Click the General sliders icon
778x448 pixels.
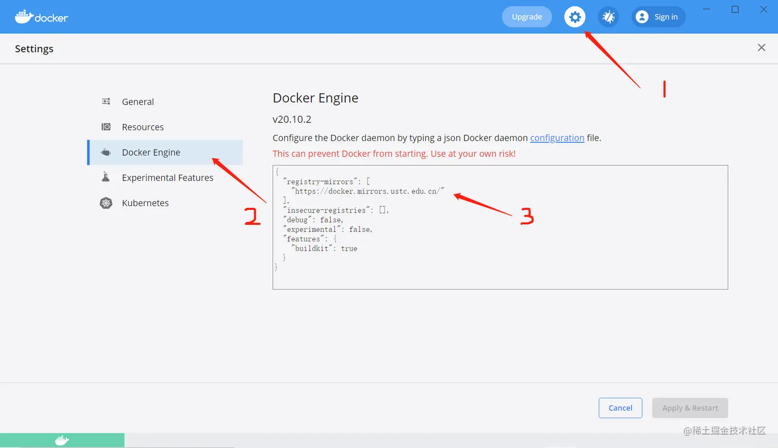(x=106, y=101)
